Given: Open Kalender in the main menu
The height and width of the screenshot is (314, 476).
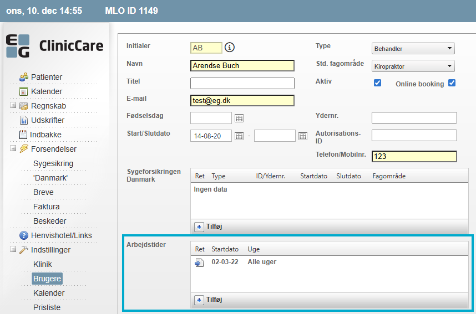Looking at the screenshot, I should (46, 91).
